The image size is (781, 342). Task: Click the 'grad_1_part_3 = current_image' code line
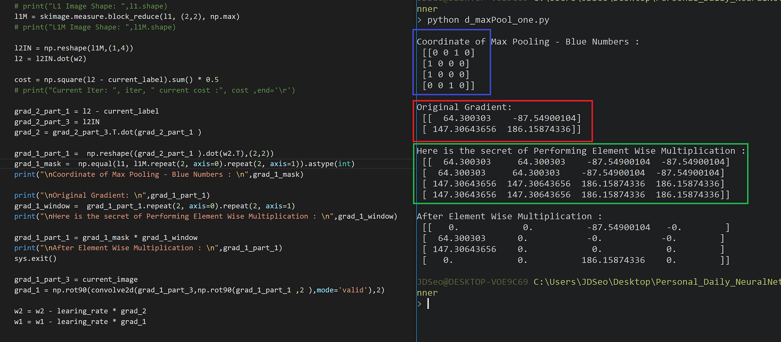(76, 280)
